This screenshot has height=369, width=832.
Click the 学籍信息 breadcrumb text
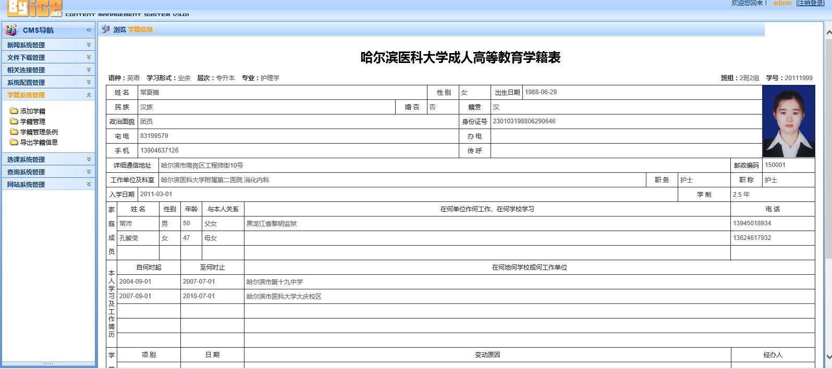(141, 30)
